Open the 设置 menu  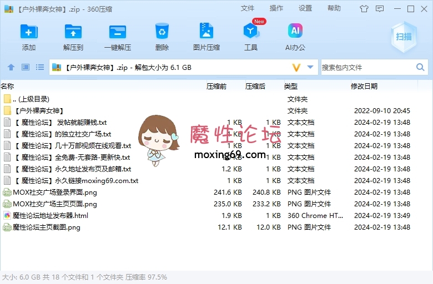(305, 8)
